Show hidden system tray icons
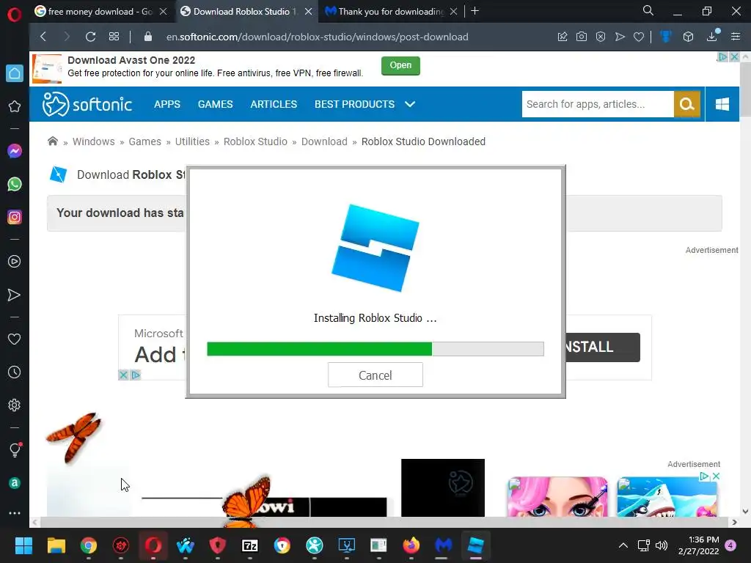 pos(623,545)
